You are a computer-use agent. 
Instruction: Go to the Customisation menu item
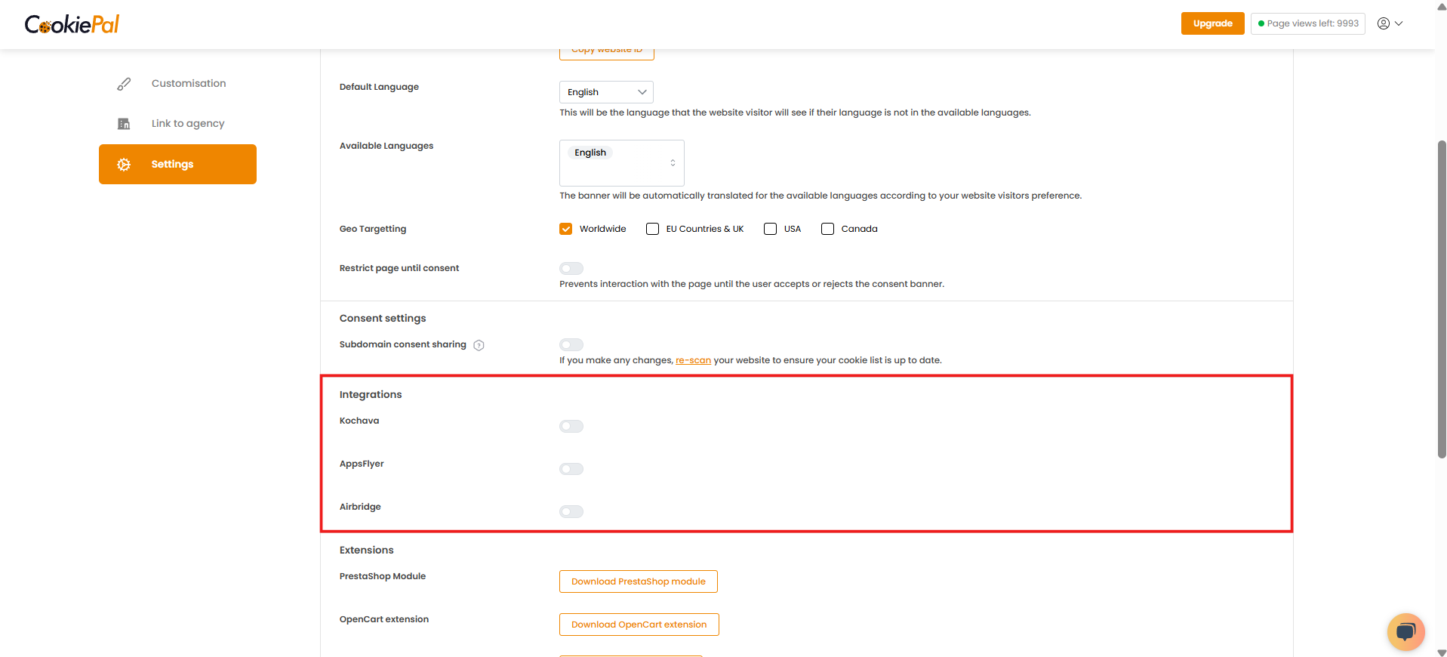click(x=188, y=84)
